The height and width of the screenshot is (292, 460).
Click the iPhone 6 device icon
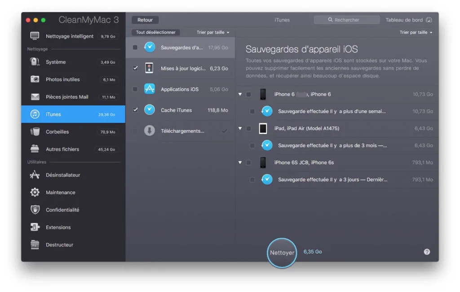click(263, 94)
